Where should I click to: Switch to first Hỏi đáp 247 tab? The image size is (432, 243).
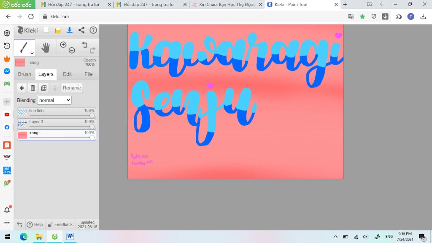pyautogui.click(x=76, y=4)
